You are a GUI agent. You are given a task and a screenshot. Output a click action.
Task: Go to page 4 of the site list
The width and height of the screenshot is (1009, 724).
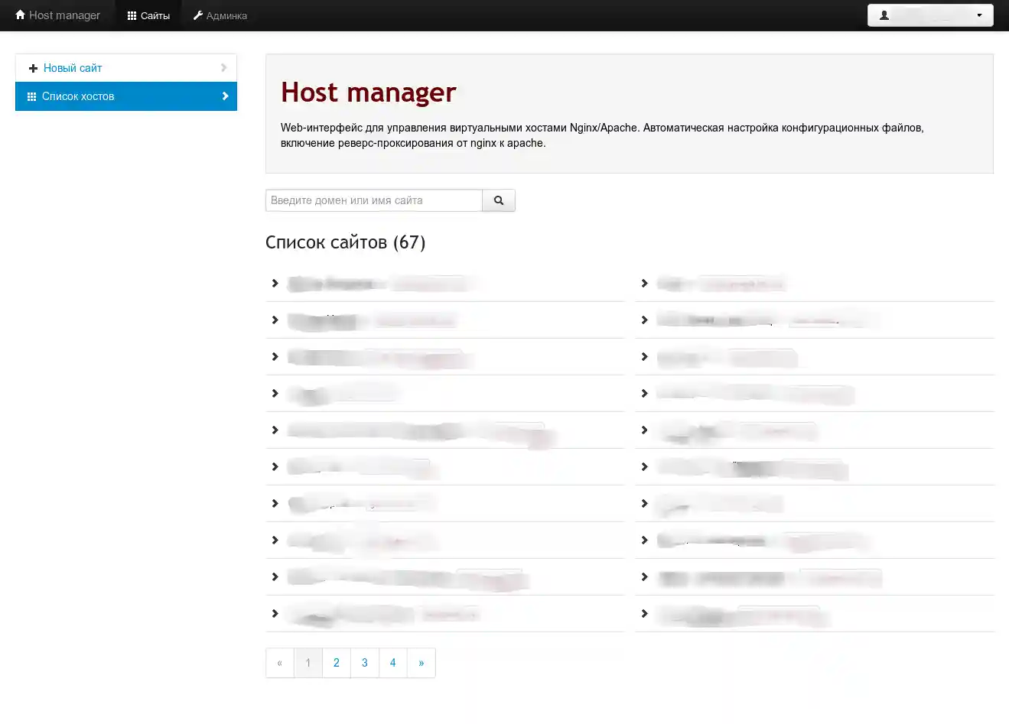click(x=392, y=662)
